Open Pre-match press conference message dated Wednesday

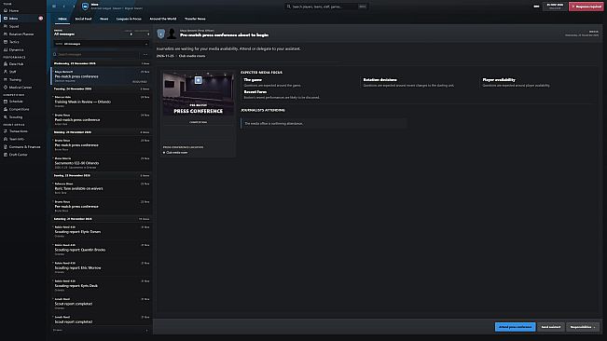pos(102,76)
